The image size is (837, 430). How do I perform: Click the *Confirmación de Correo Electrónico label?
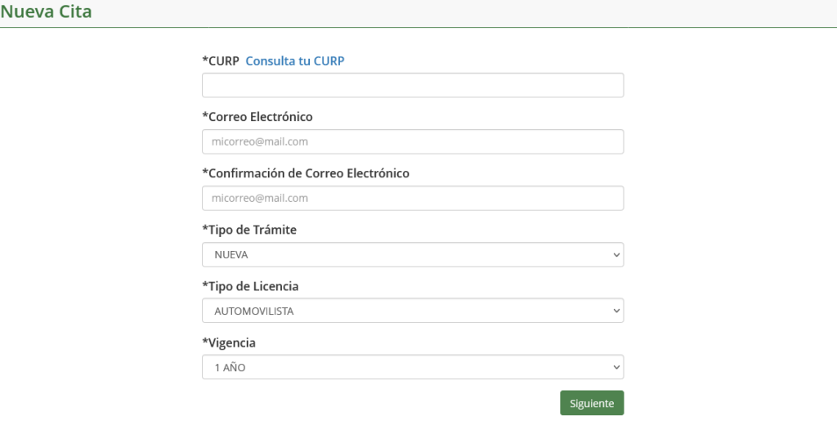click(x=306, y=173)
